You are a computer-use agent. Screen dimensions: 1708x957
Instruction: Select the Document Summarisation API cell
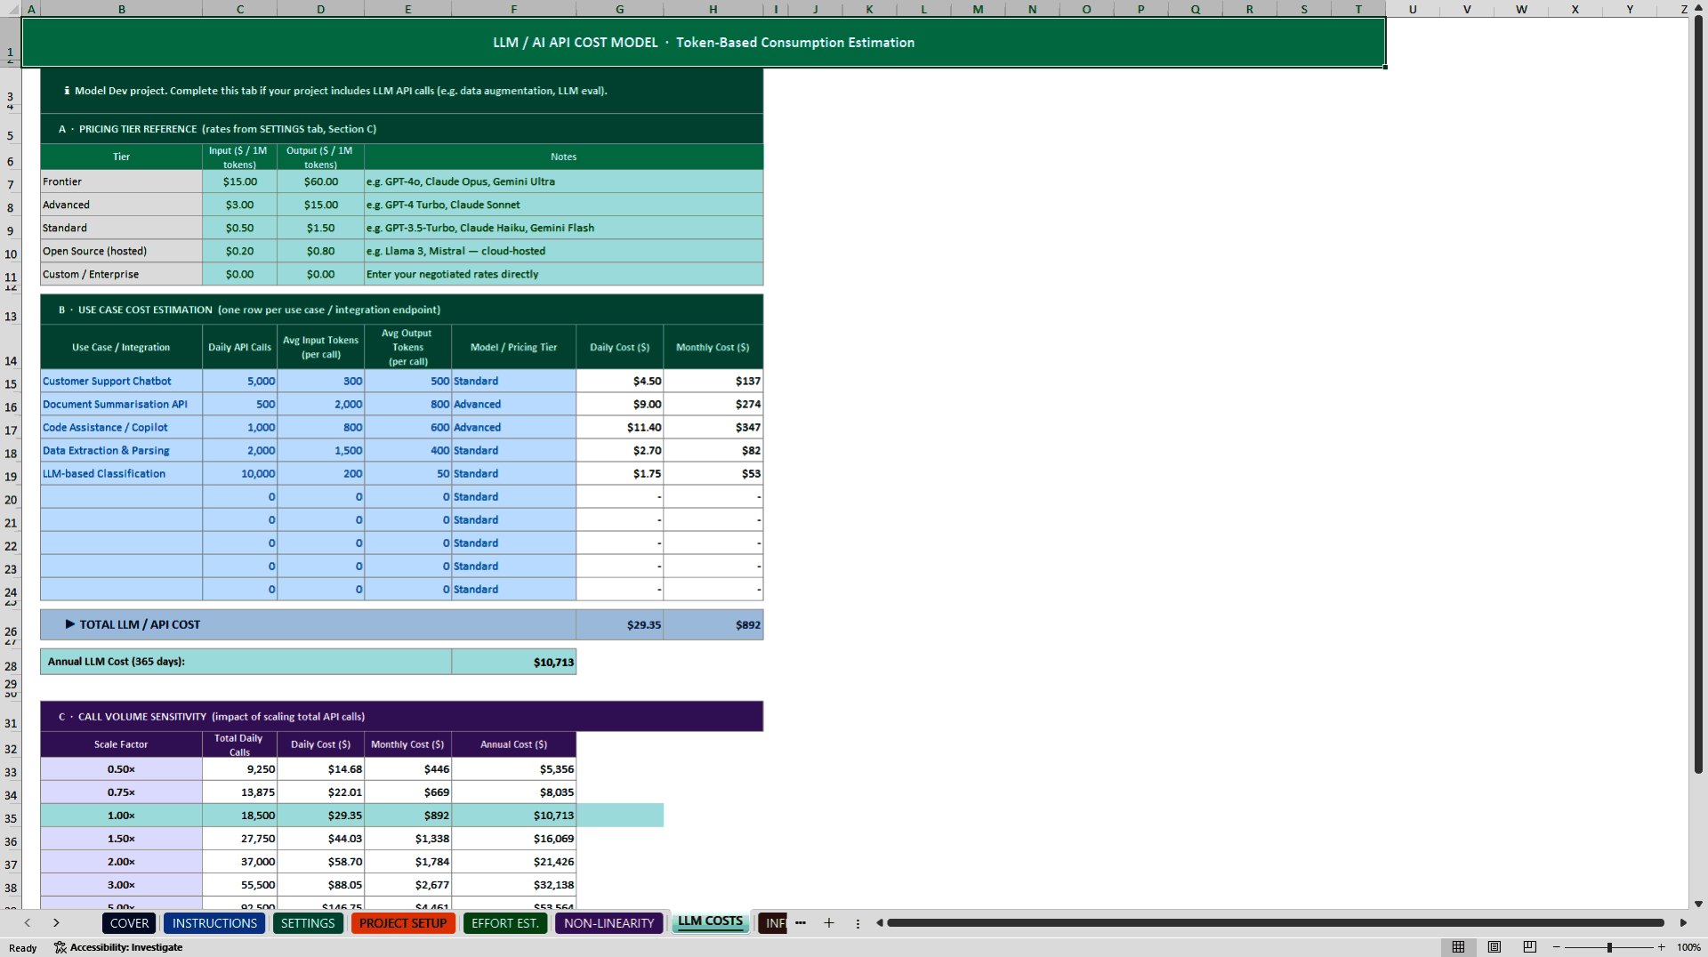tap(121, 404)
